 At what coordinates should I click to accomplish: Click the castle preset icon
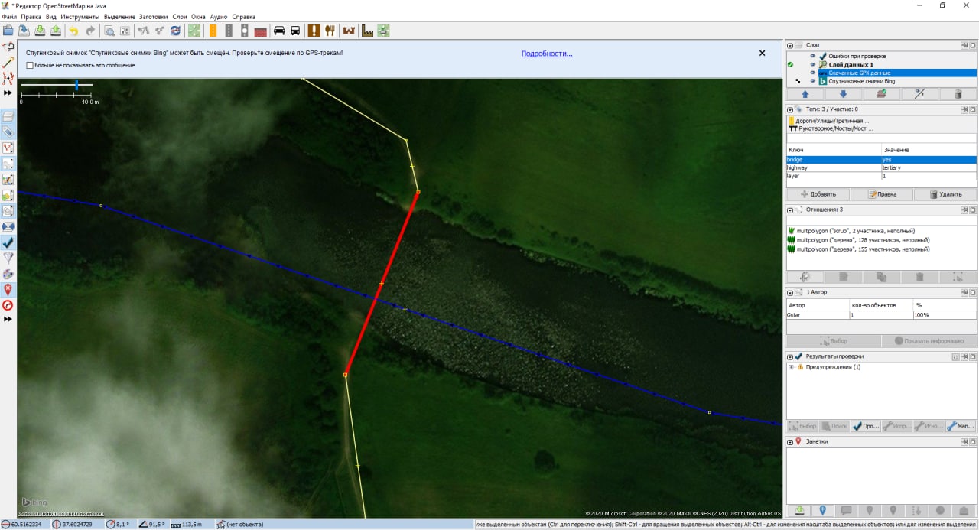tap(350, 31)
